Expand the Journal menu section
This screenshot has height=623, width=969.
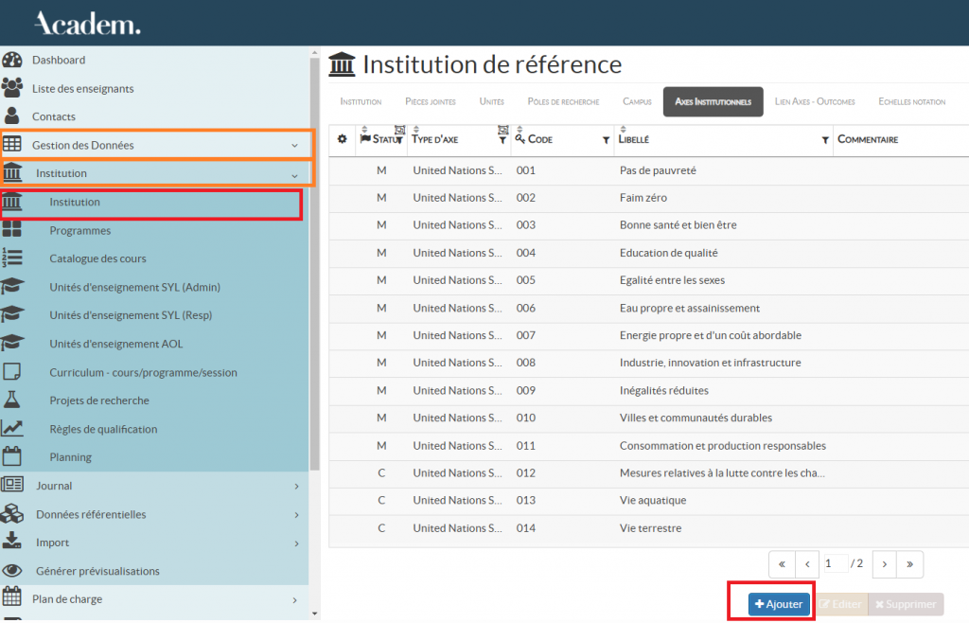tap(296, 486)
